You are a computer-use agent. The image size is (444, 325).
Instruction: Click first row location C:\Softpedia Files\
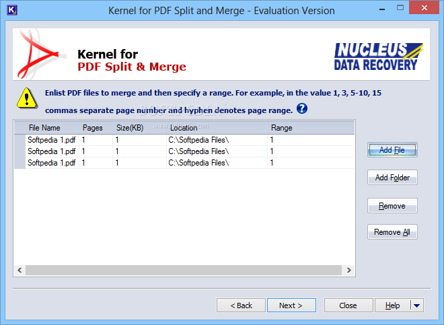[217, 140]
